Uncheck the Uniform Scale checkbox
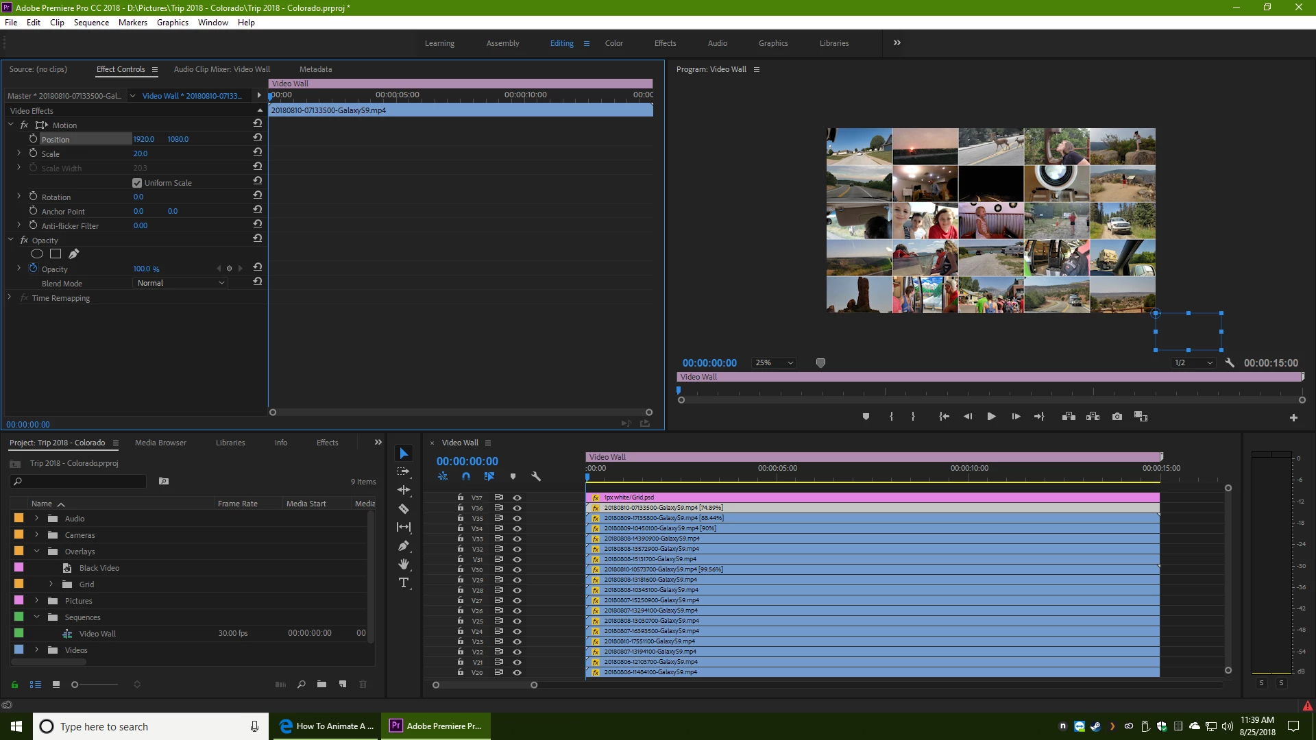The width and height of the screenshot is (1316, 740). 137,183
